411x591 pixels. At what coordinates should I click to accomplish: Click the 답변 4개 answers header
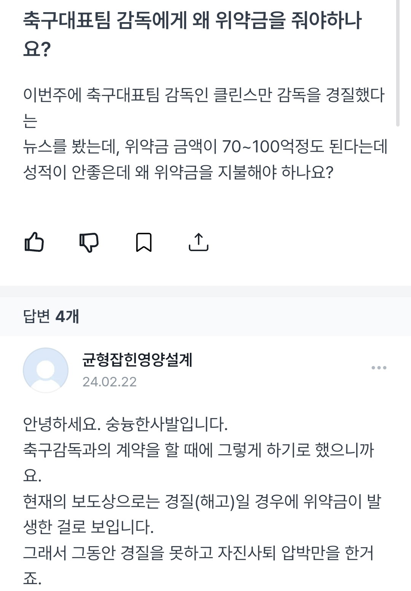pyautogui.click(x=51, y=316)
